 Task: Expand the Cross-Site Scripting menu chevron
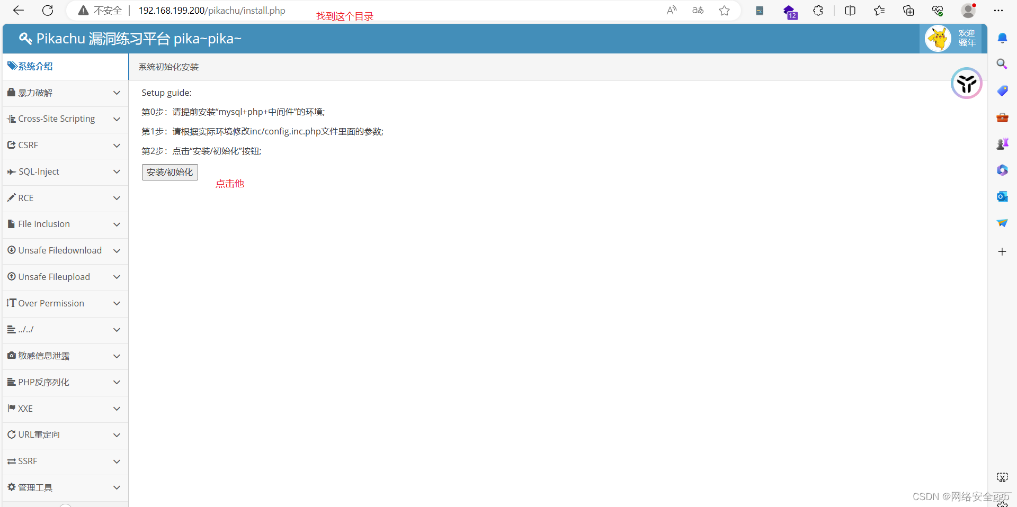click(x=117, y=119)
